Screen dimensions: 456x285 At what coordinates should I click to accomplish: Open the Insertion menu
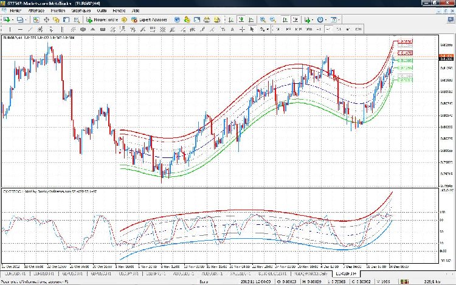tap(58, 11)
